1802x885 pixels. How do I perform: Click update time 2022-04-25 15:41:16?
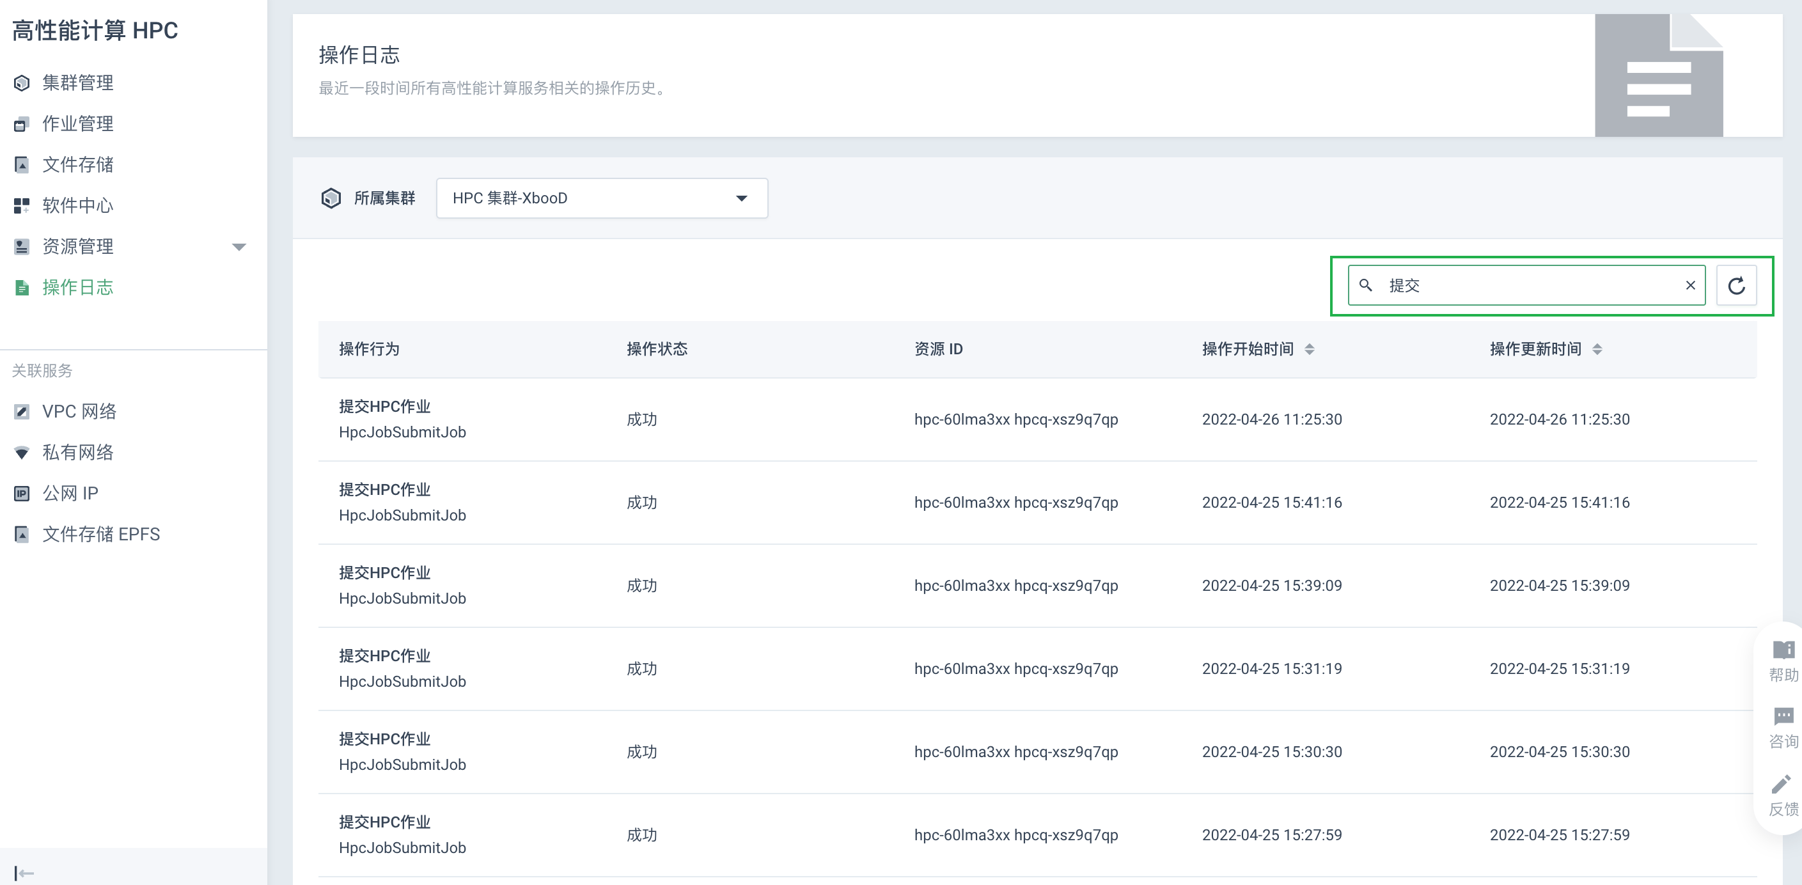(1559, 503)
